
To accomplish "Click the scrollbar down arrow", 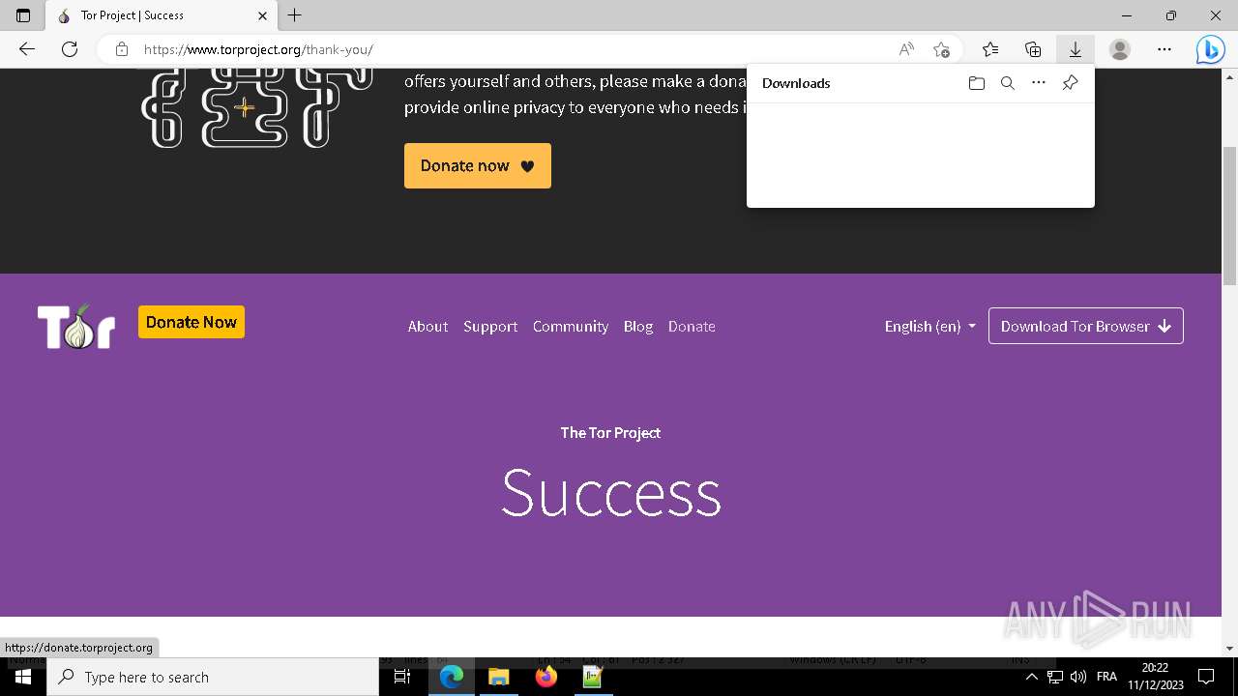I will click(x=1229, y=649).
